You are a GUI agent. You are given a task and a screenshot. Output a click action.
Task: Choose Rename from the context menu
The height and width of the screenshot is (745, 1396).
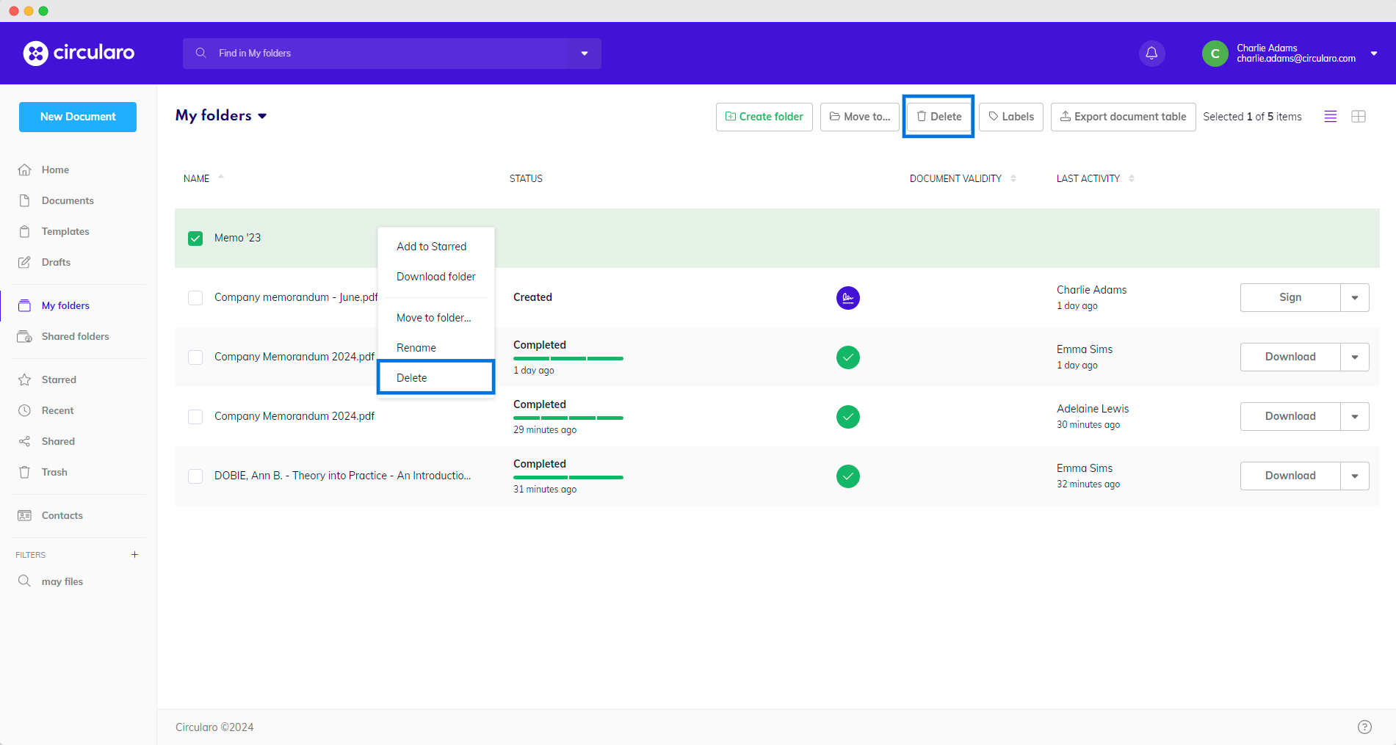416,348
